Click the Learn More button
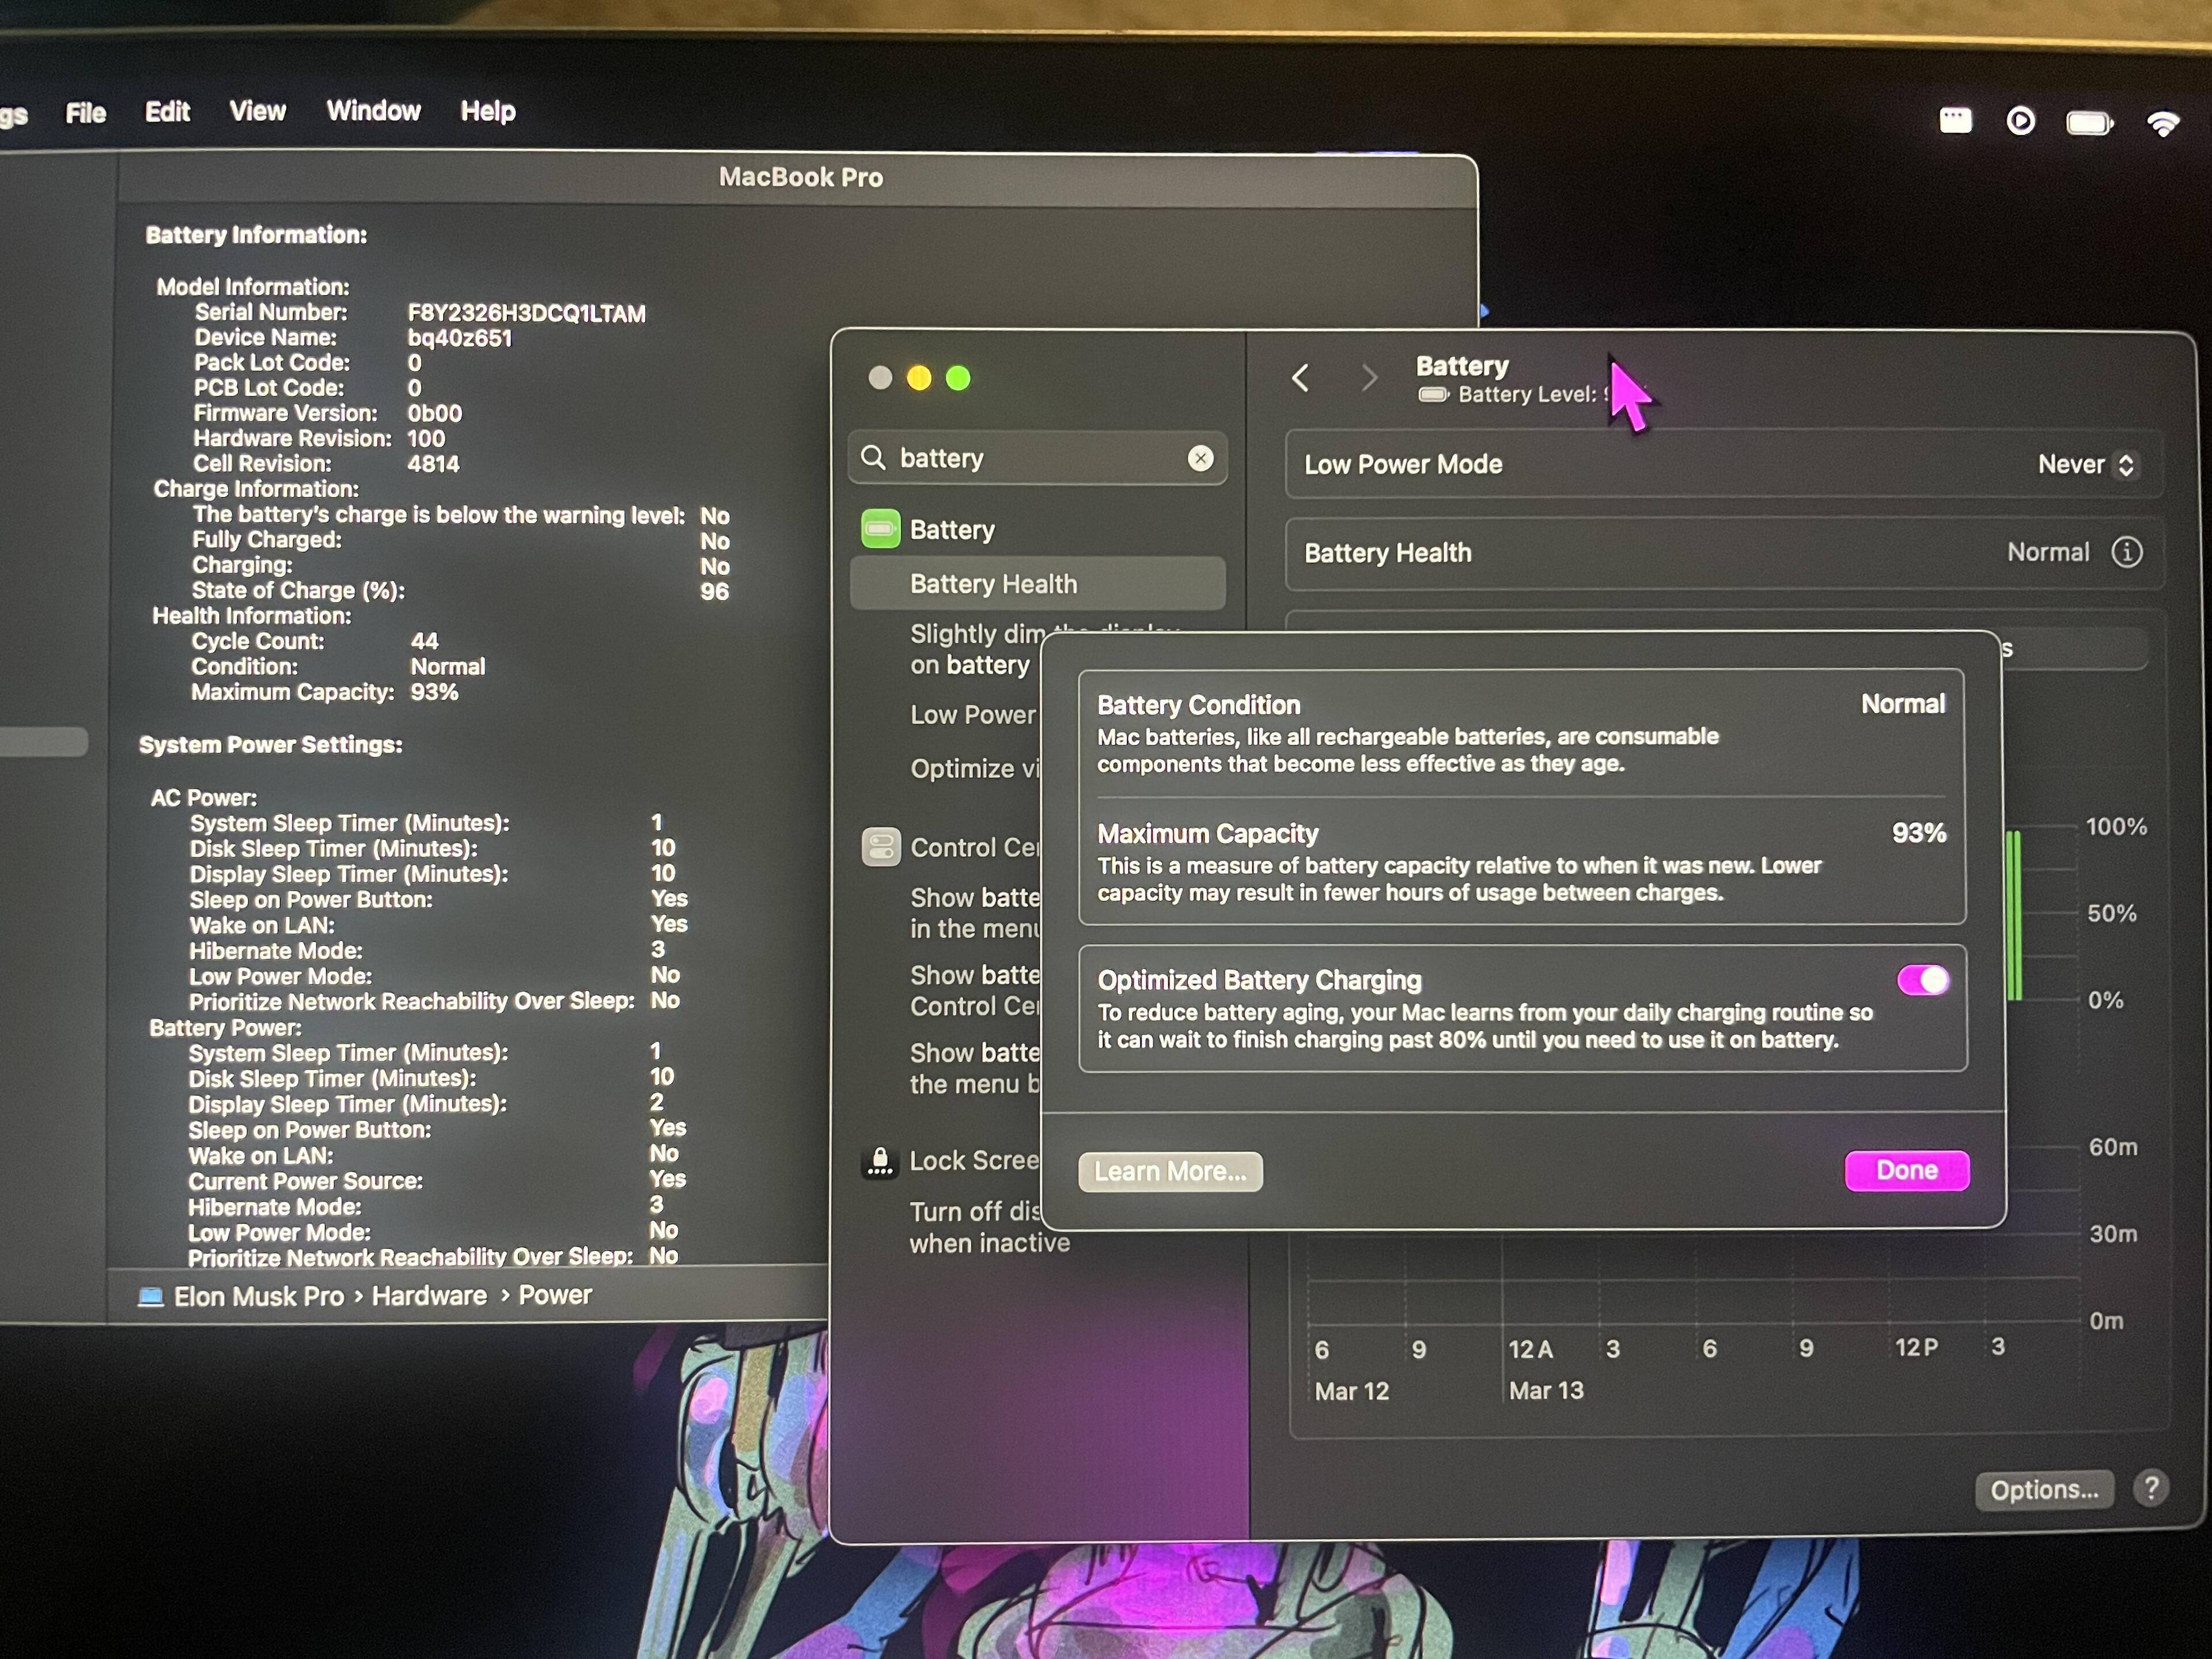 1170,1171
